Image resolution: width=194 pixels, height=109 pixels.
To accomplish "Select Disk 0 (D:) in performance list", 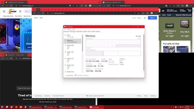I will point(73,47).
